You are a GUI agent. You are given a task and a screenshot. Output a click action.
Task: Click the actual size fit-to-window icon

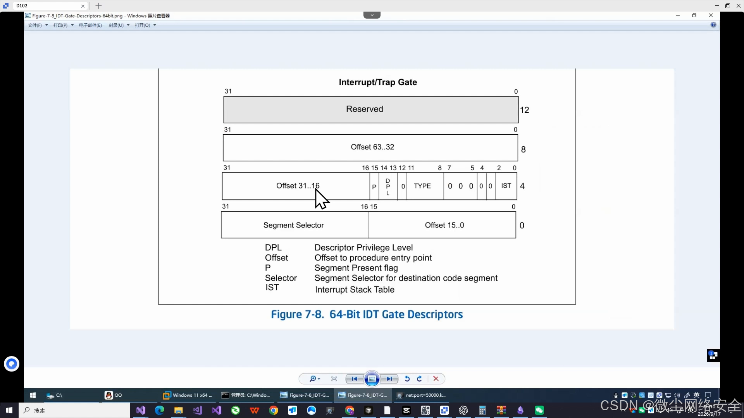(x=334, y=379)
